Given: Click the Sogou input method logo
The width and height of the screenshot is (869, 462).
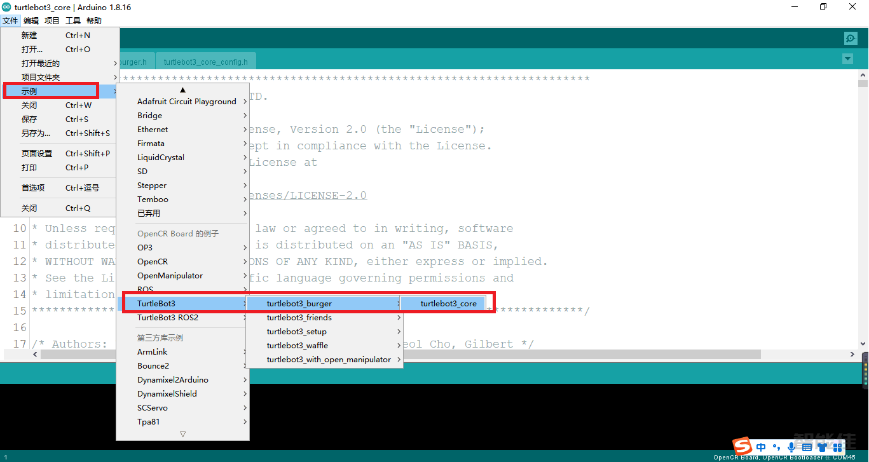Looking at the screenshot, I should click(x=742, y=447).
